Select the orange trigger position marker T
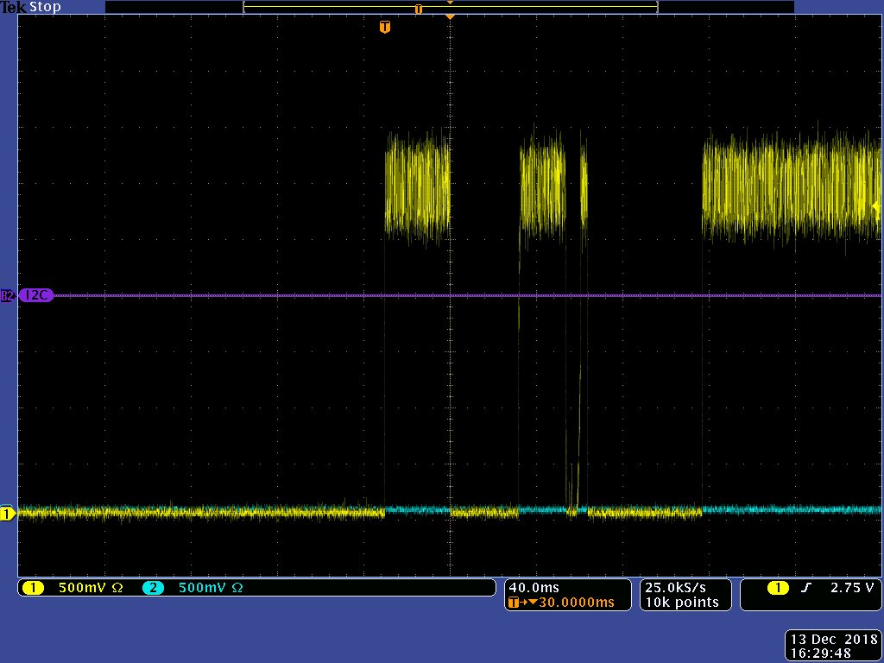This screenshot has height=663, width=884. 385,27
